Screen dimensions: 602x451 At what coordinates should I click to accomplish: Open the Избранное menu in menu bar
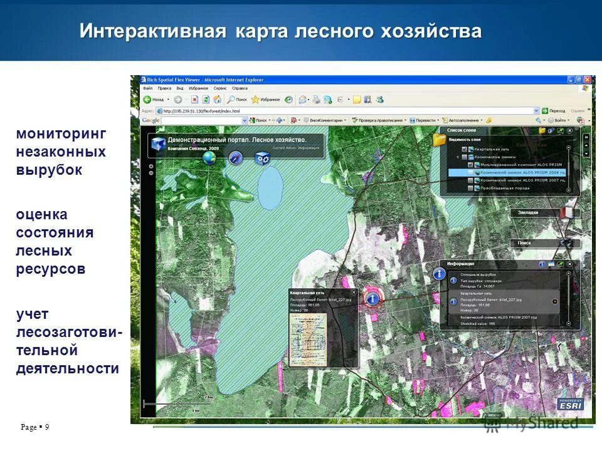pos(199,88)
